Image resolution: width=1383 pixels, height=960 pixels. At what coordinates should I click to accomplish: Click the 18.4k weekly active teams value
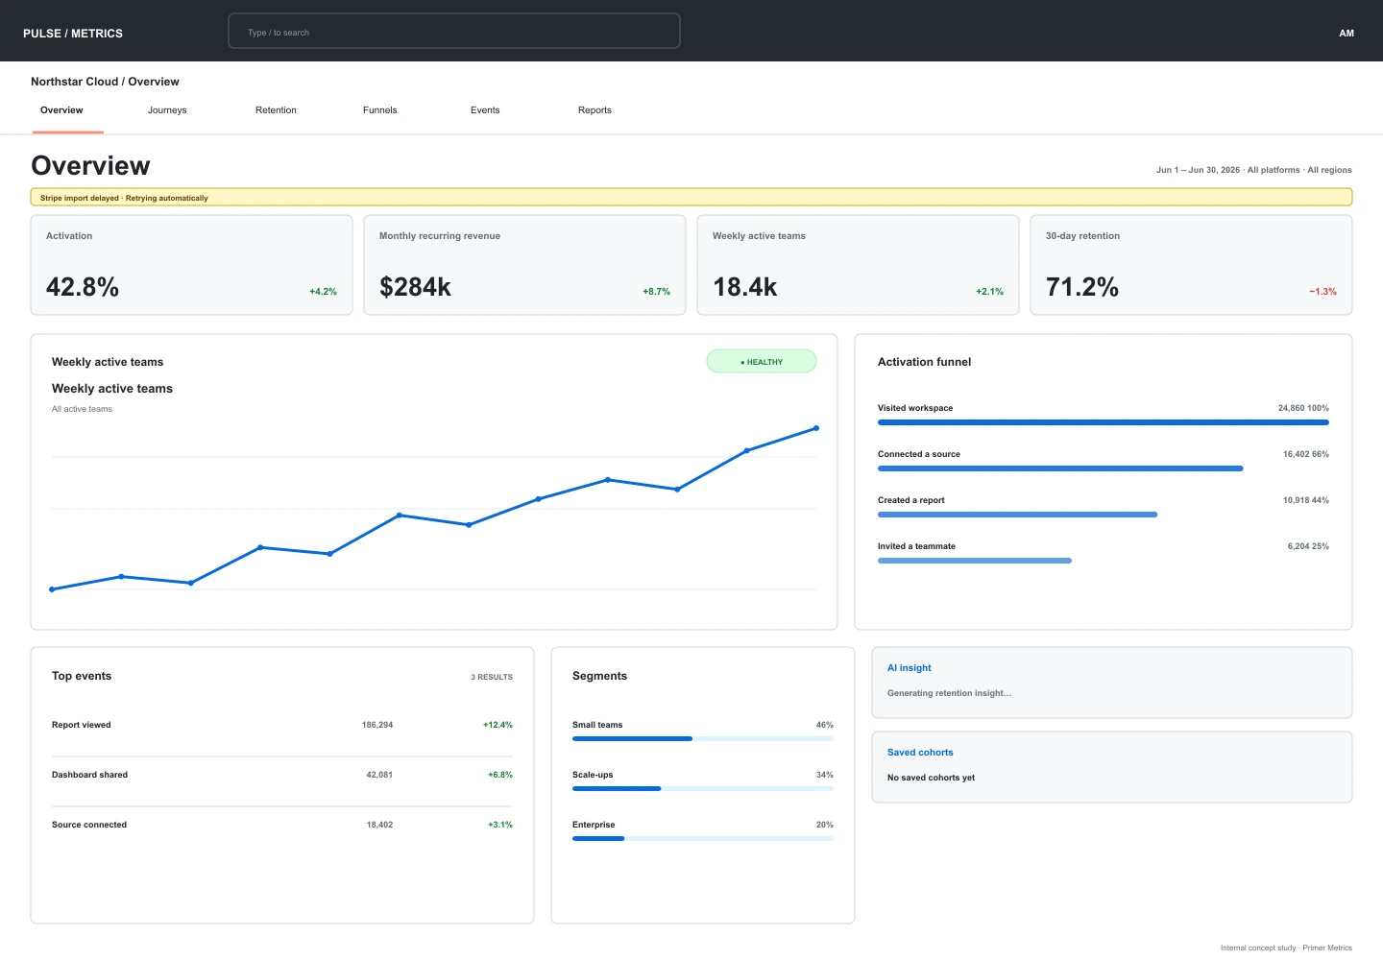click(745, 287)
